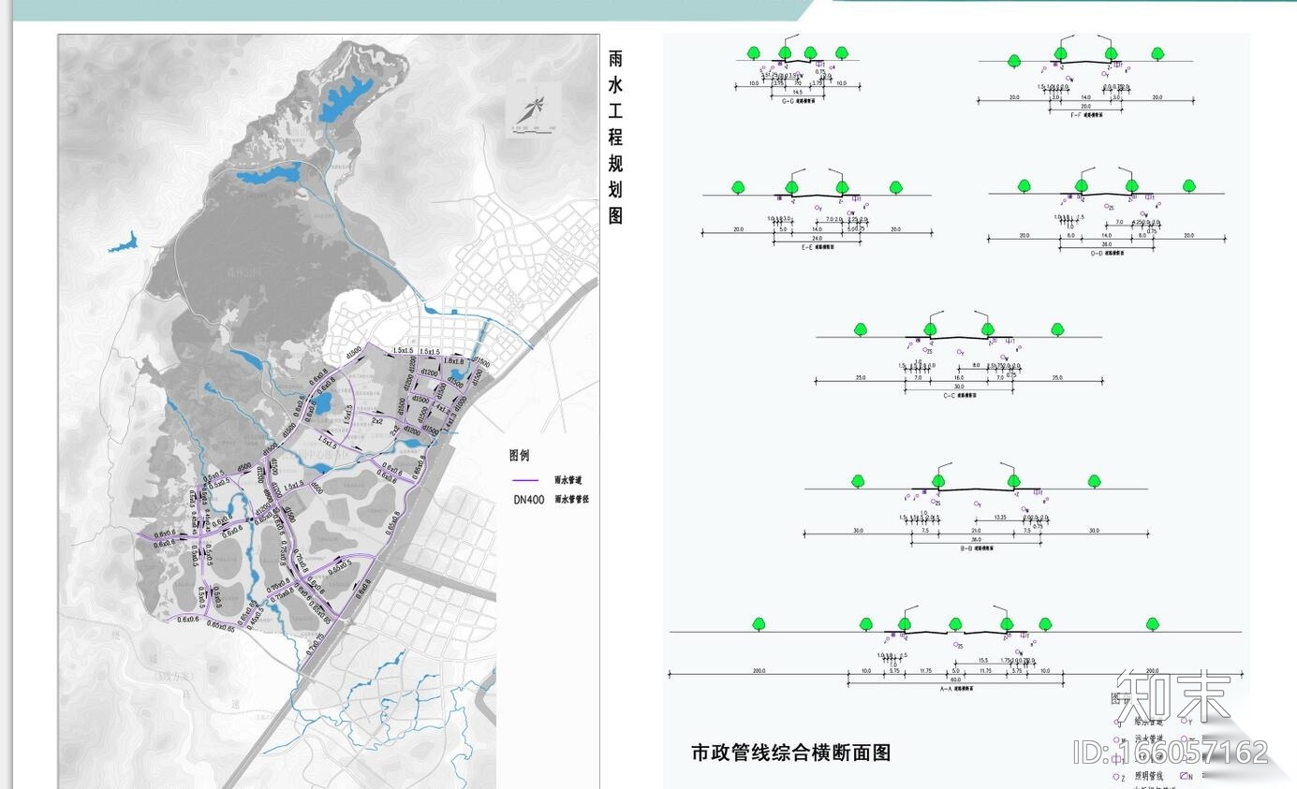This screenshot has width=1297, height=789.
Task: Select the A-A cross-section label
Action: click(956, 687)
